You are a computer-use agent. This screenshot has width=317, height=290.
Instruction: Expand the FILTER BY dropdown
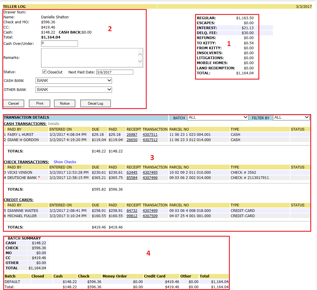tap(291, 117)
